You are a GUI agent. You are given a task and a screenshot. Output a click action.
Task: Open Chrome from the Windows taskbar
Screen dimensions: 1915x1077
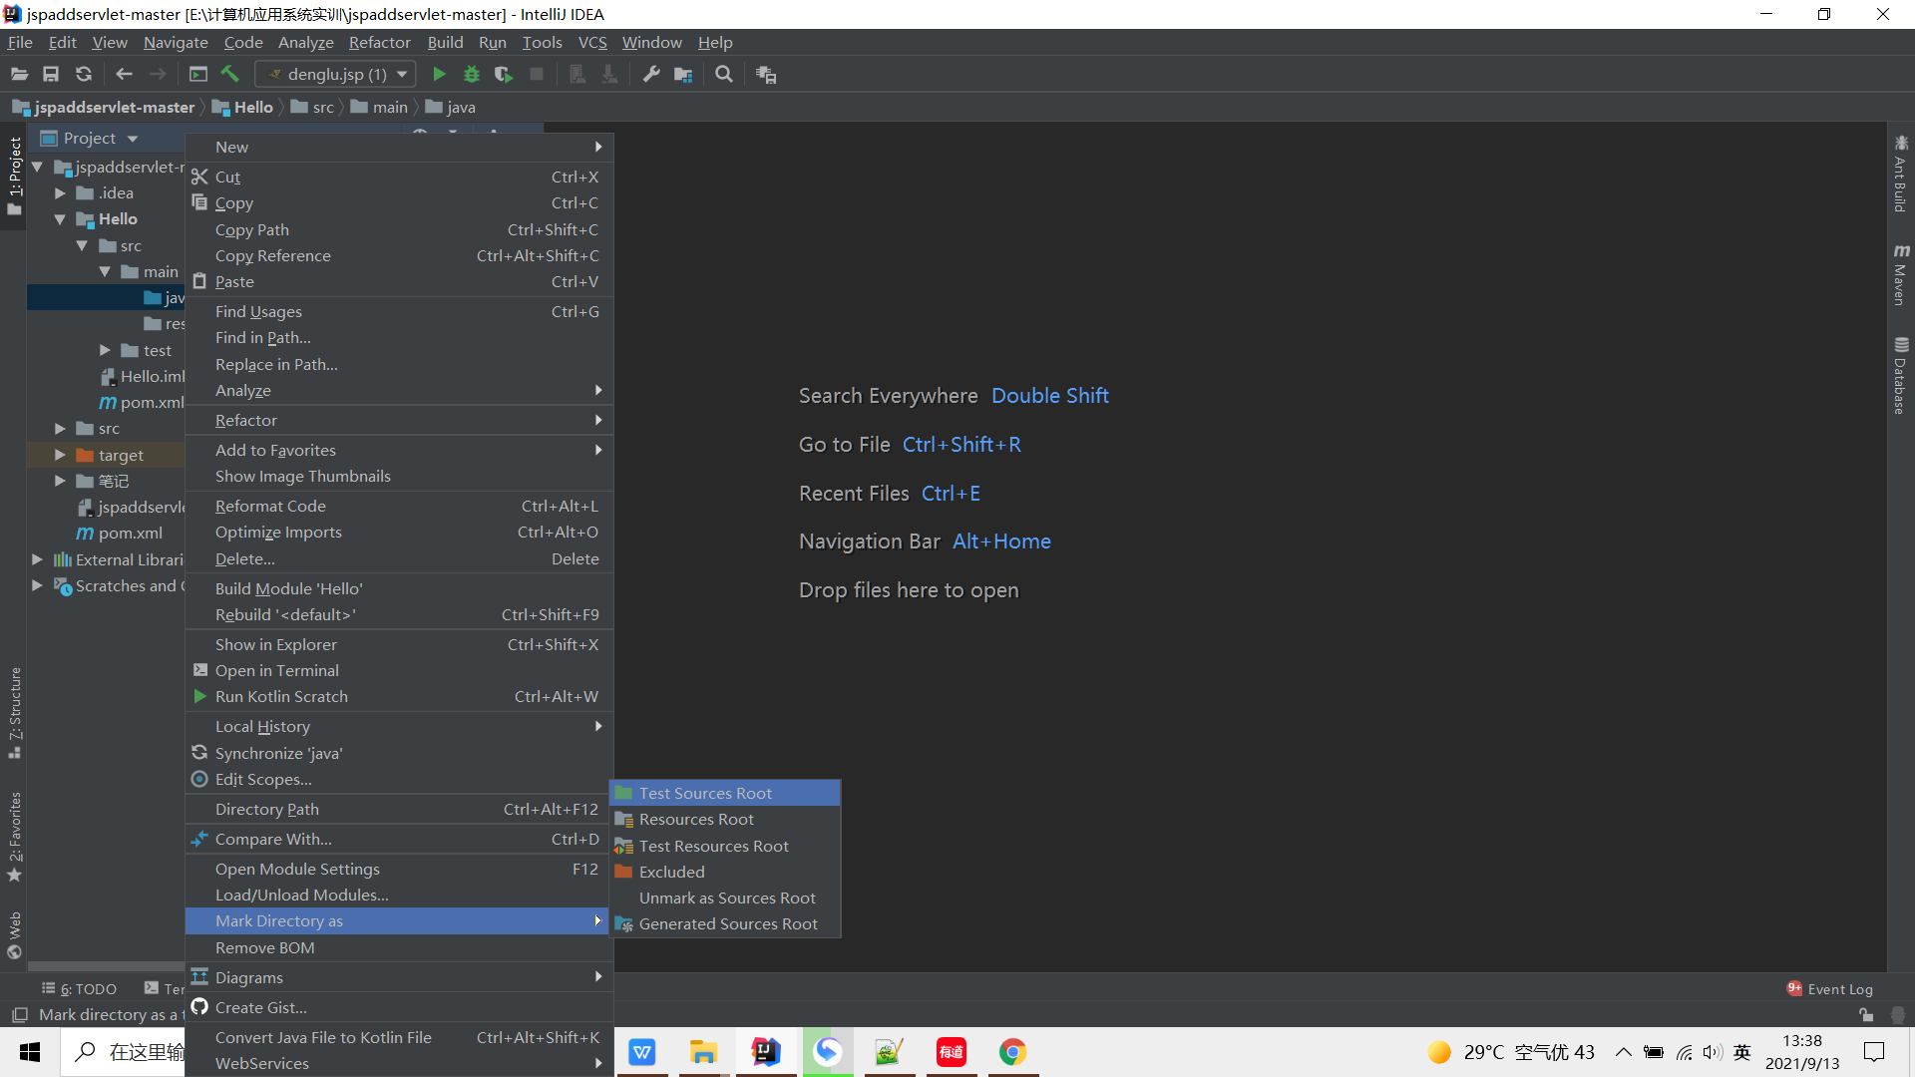point(1012,1052)
